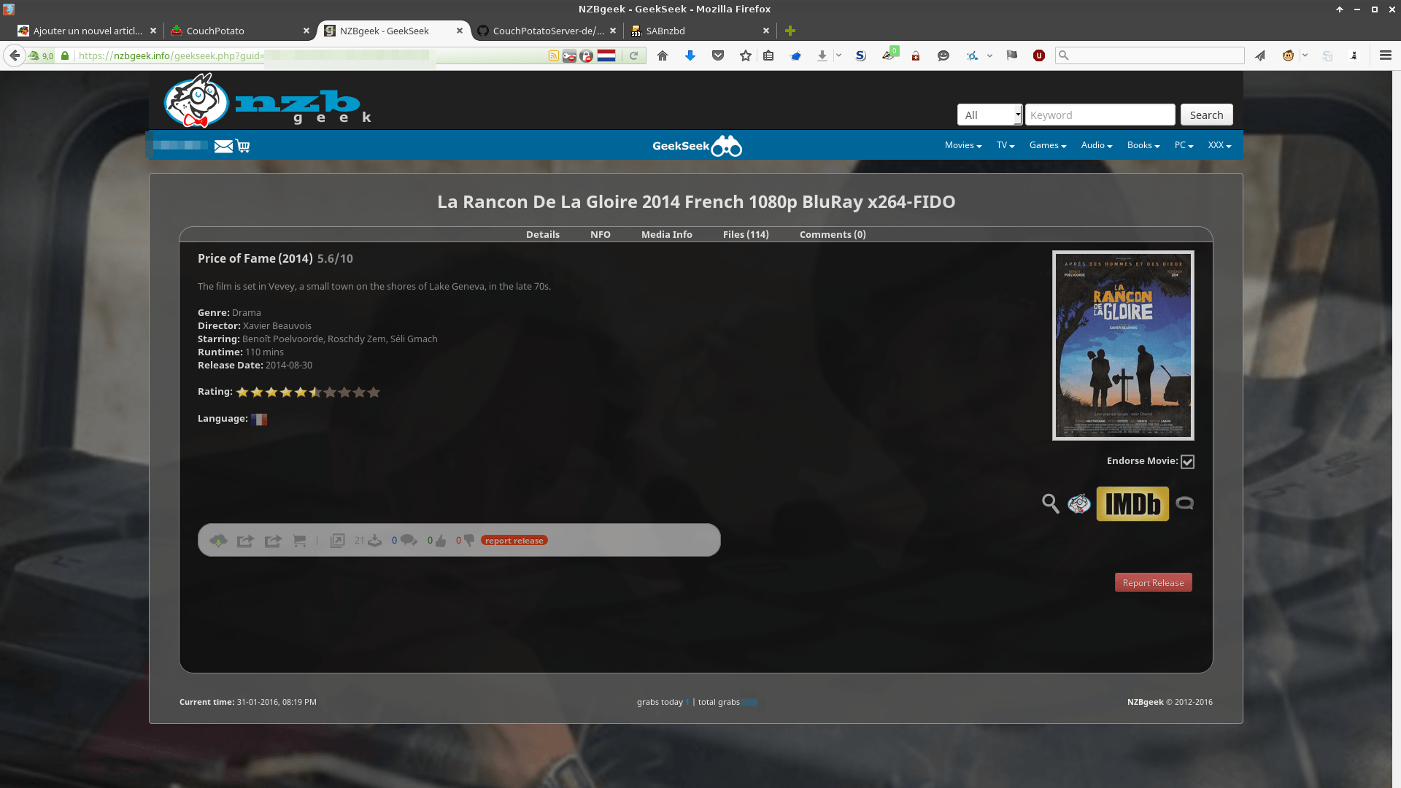This screenshot has width=1401, height=788.
Task: Switch to the CouchPotatoServer GitHub tab
Action: pyautogui.click(x=547, y=31)
